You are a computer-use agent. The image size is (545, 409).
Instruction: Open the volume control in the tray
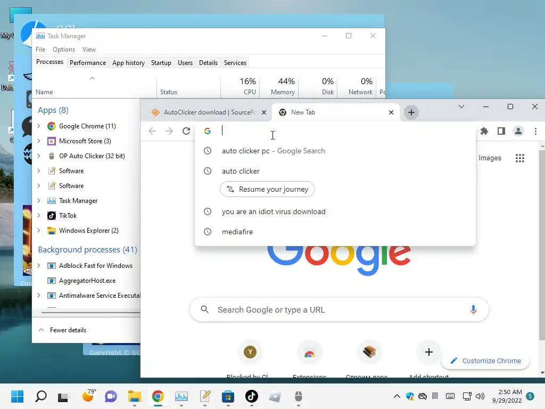tap(480, 396)
